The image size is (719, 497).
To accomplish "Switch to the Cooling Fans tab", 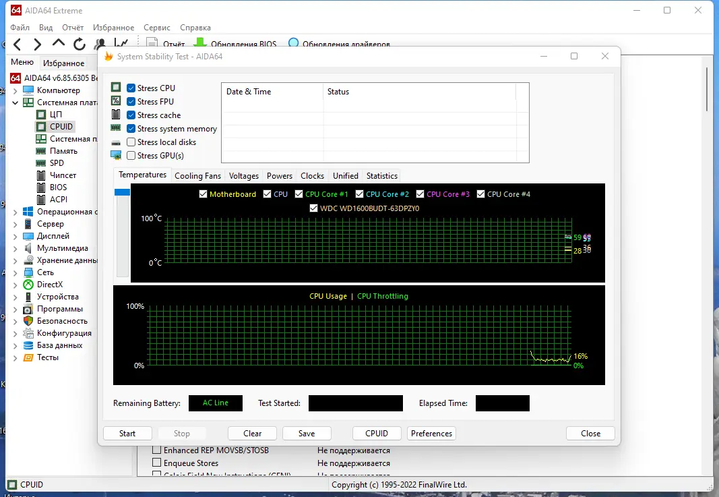I will [197, 176].
